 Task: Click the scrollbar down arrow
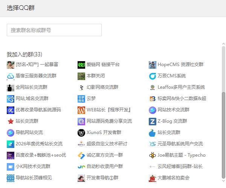click(x=223, y=181)
